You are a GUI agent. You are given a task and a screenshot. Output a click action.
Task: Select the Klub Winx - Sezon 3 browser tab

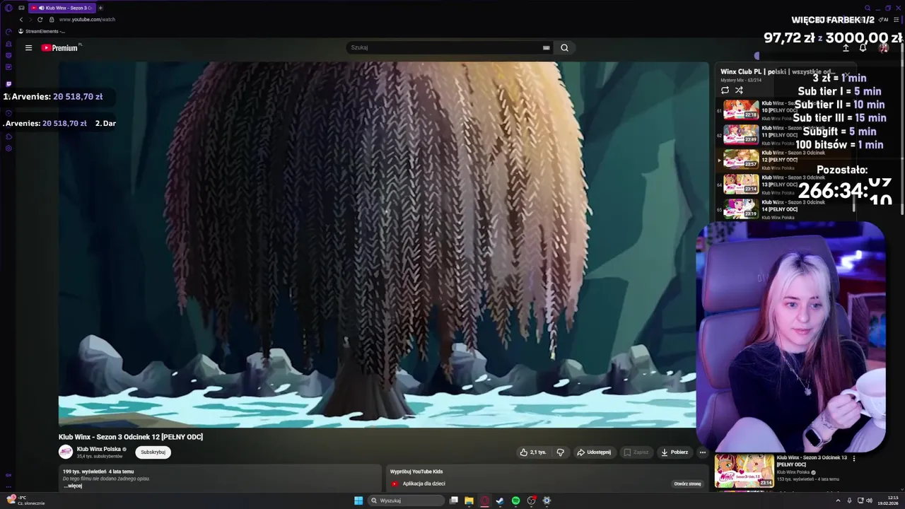(62, 8)
